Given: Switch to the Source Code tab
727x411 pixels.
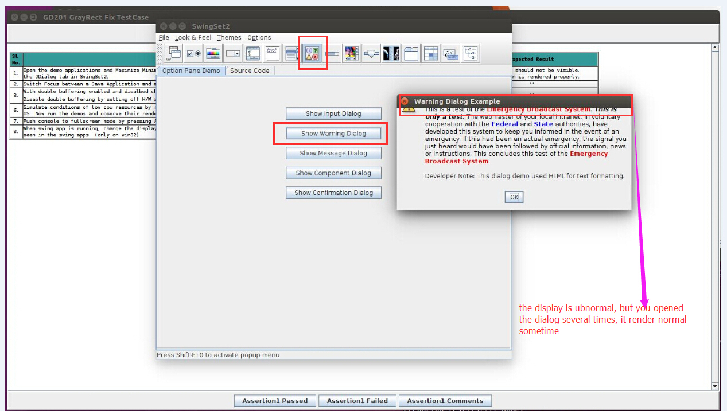Looking at the screenshot, I should click(x=250, y=71).
